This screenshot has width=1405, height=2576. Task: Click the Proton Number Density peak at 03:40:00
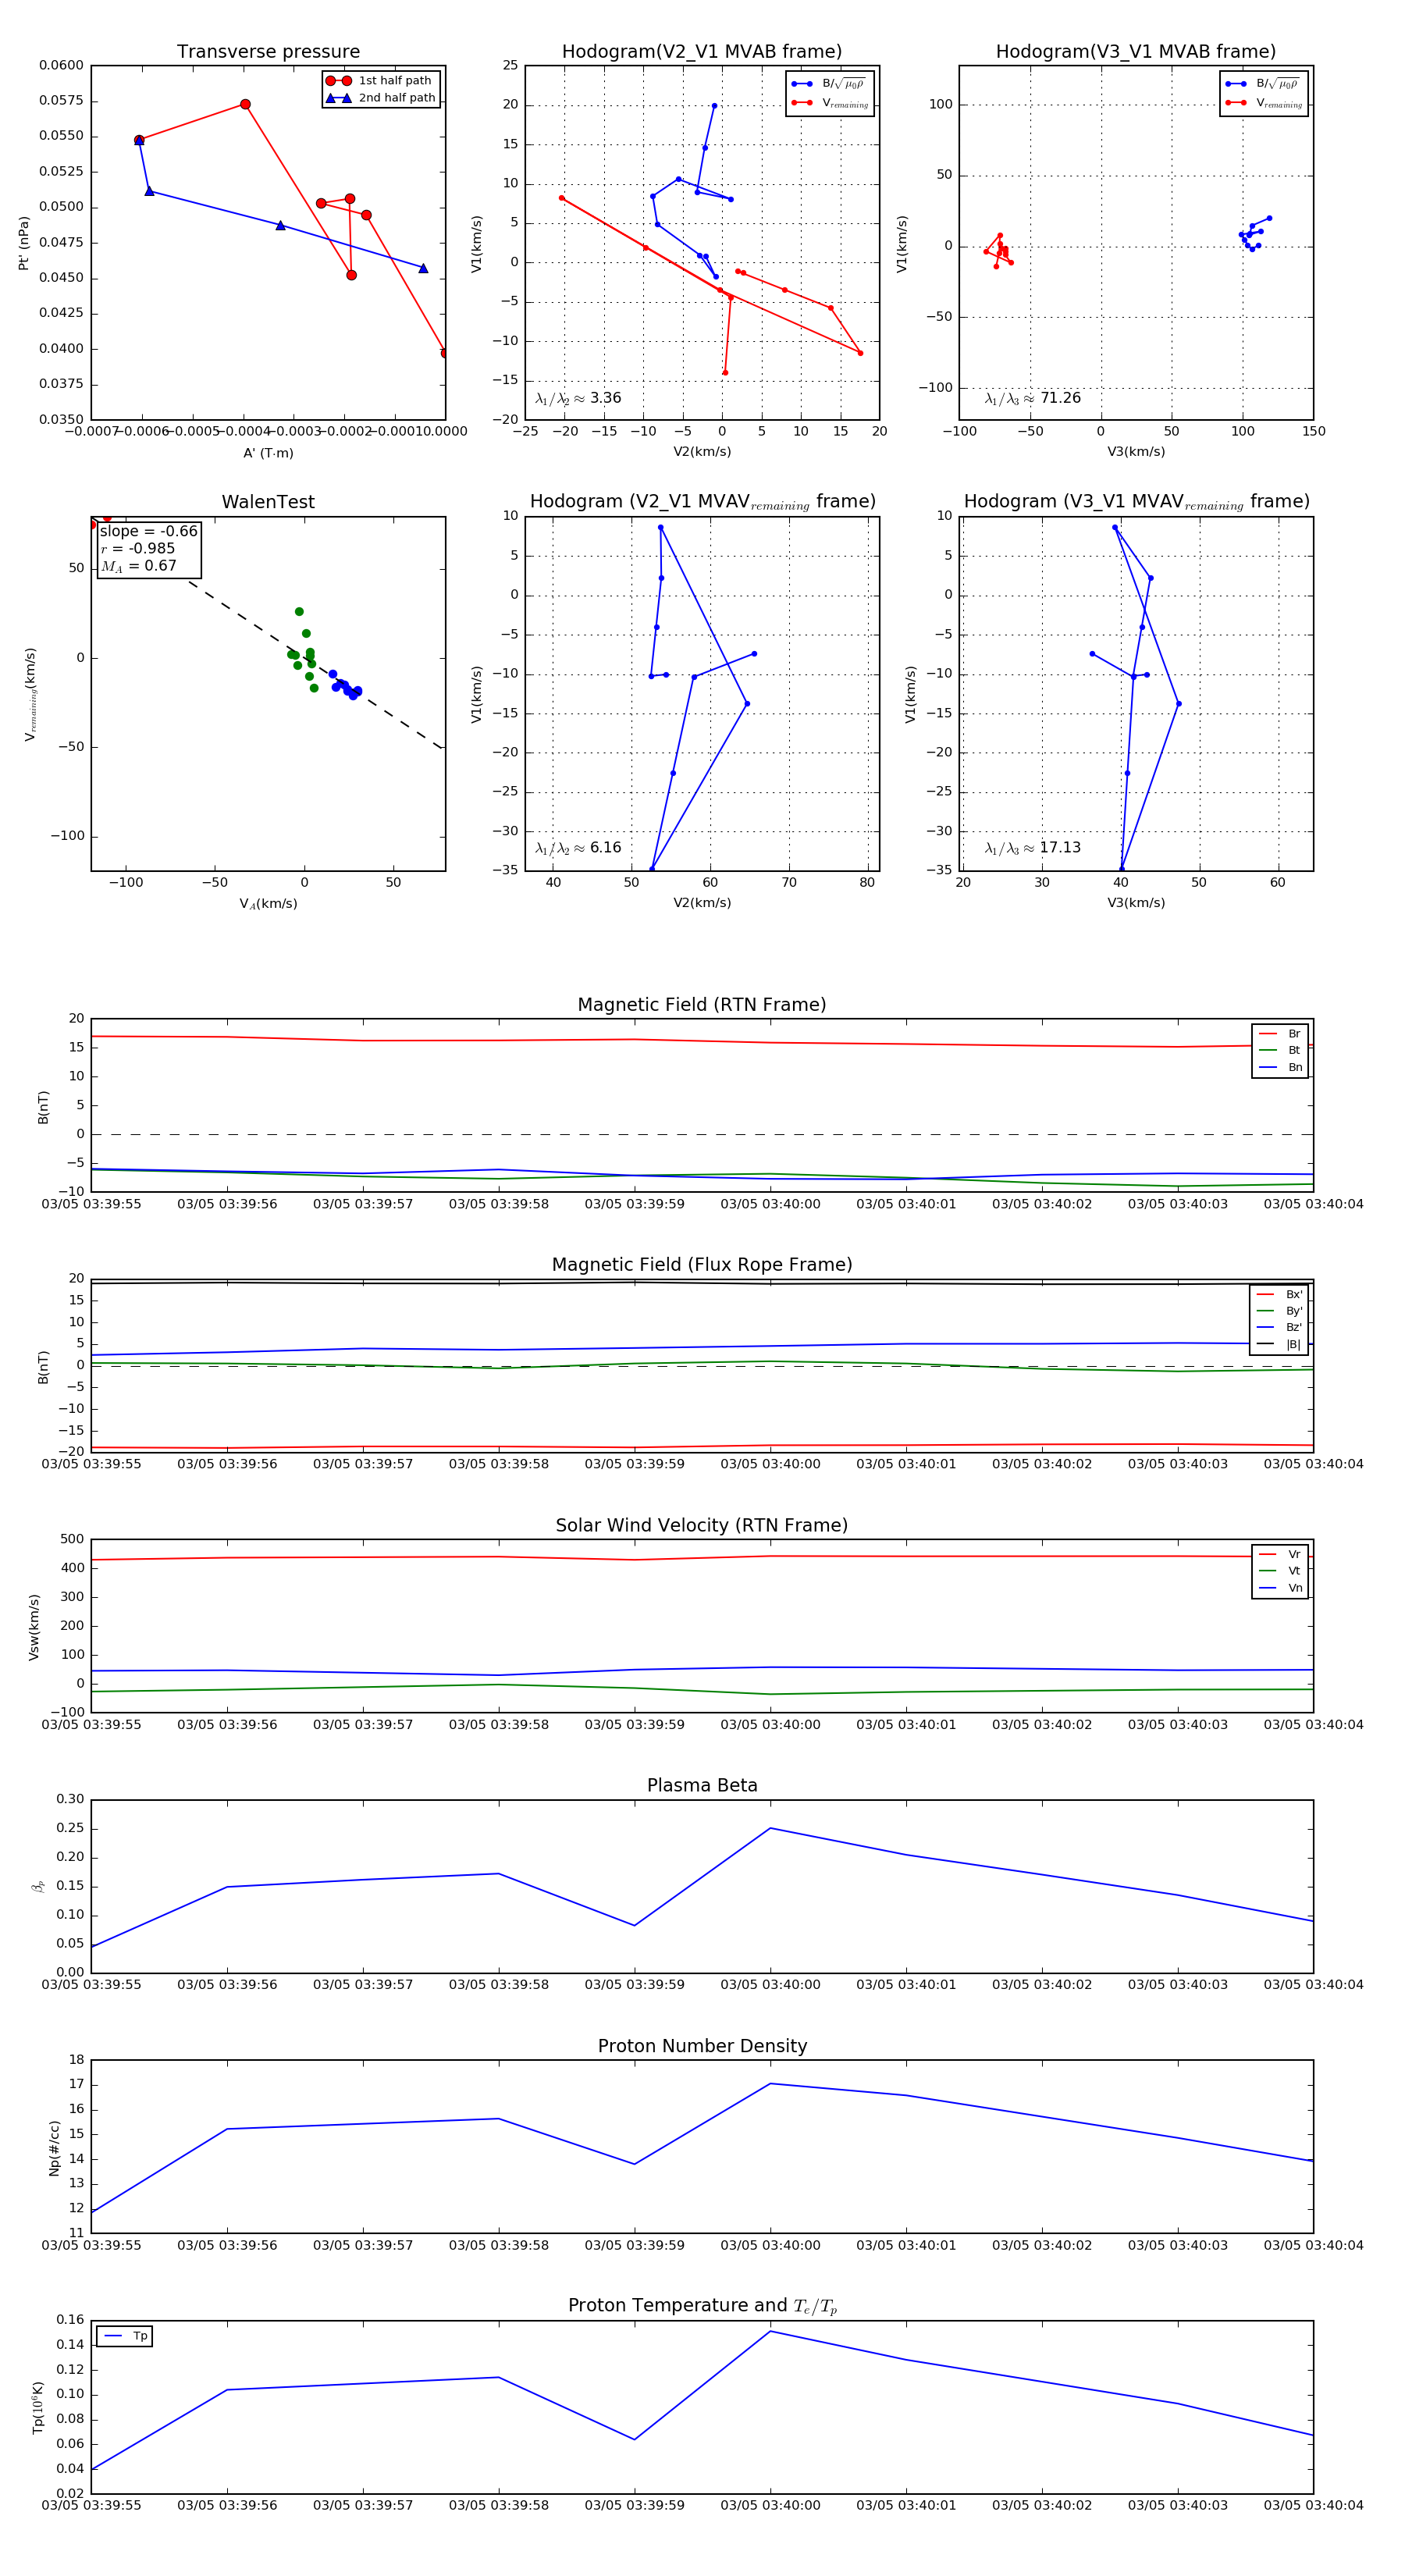pos(770,2084)
